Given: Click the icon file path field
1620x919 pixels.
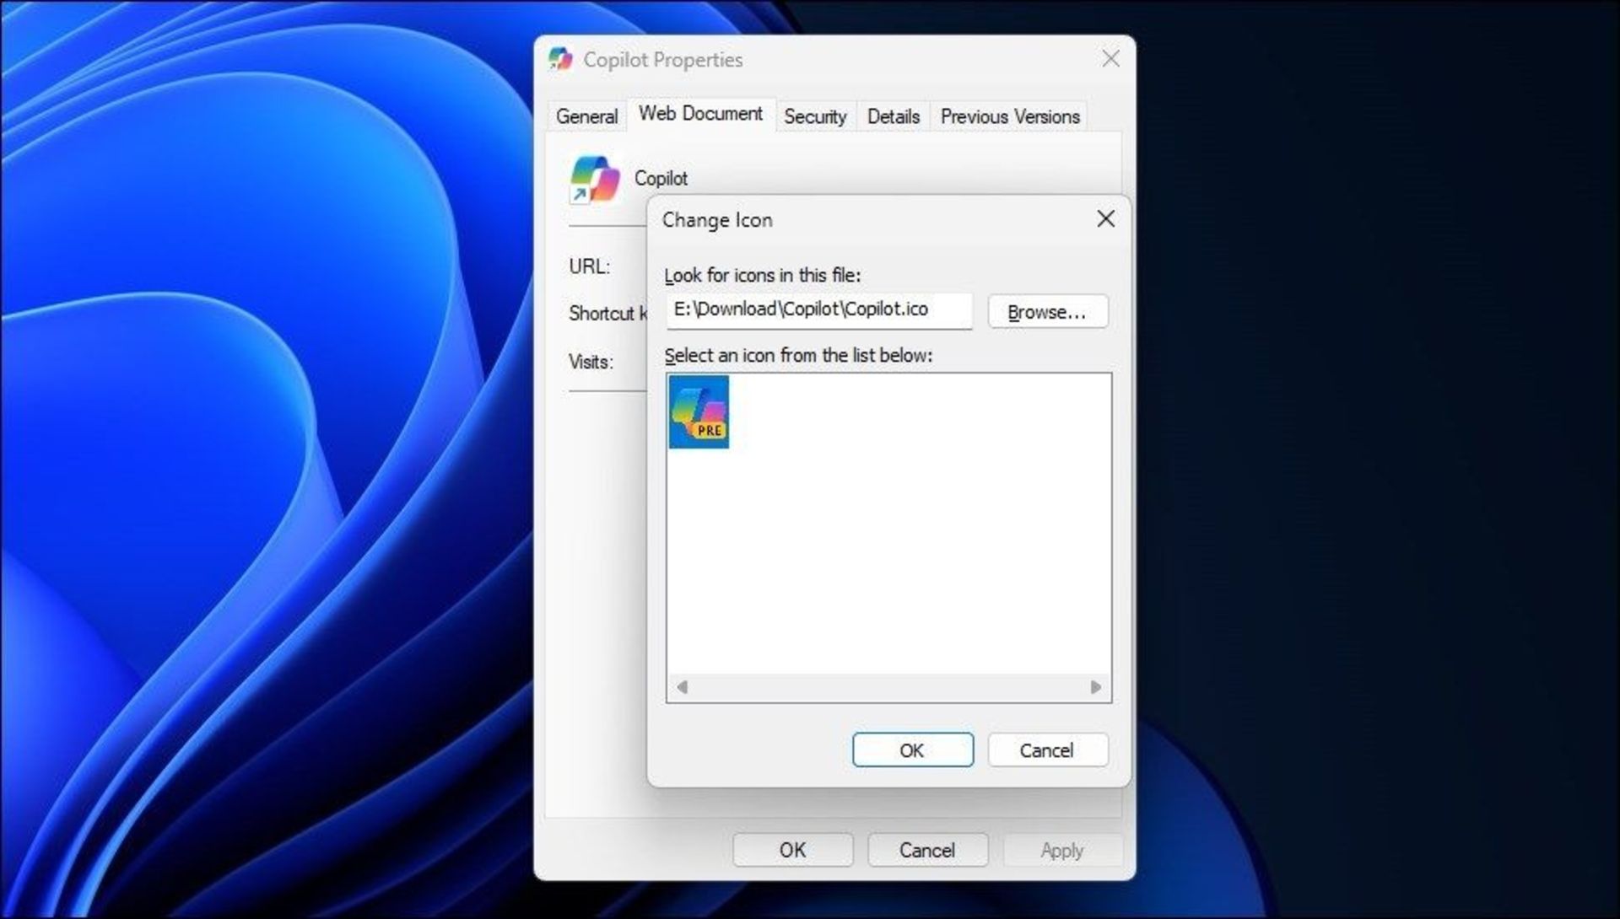Looking at the screenshot, I should pos(820,309).
